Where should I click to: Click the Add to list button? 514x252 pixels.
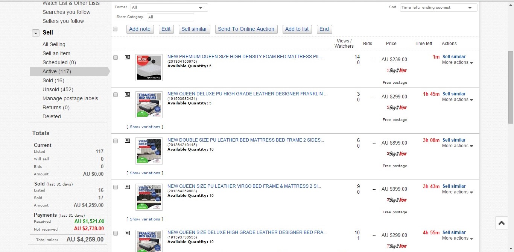coord(297,29)
